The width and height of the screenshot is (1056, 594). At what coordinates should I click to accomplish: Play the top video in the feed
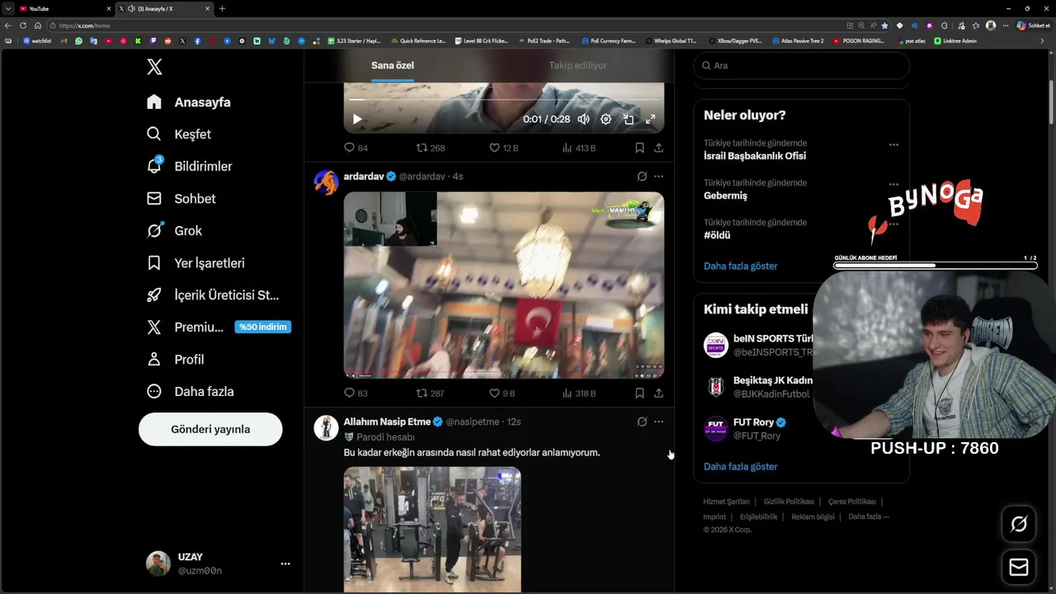tap(357, 119)
